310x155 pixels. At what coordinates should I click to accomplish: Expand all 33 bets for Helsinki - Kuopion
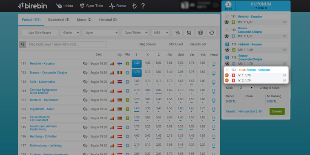213,64
